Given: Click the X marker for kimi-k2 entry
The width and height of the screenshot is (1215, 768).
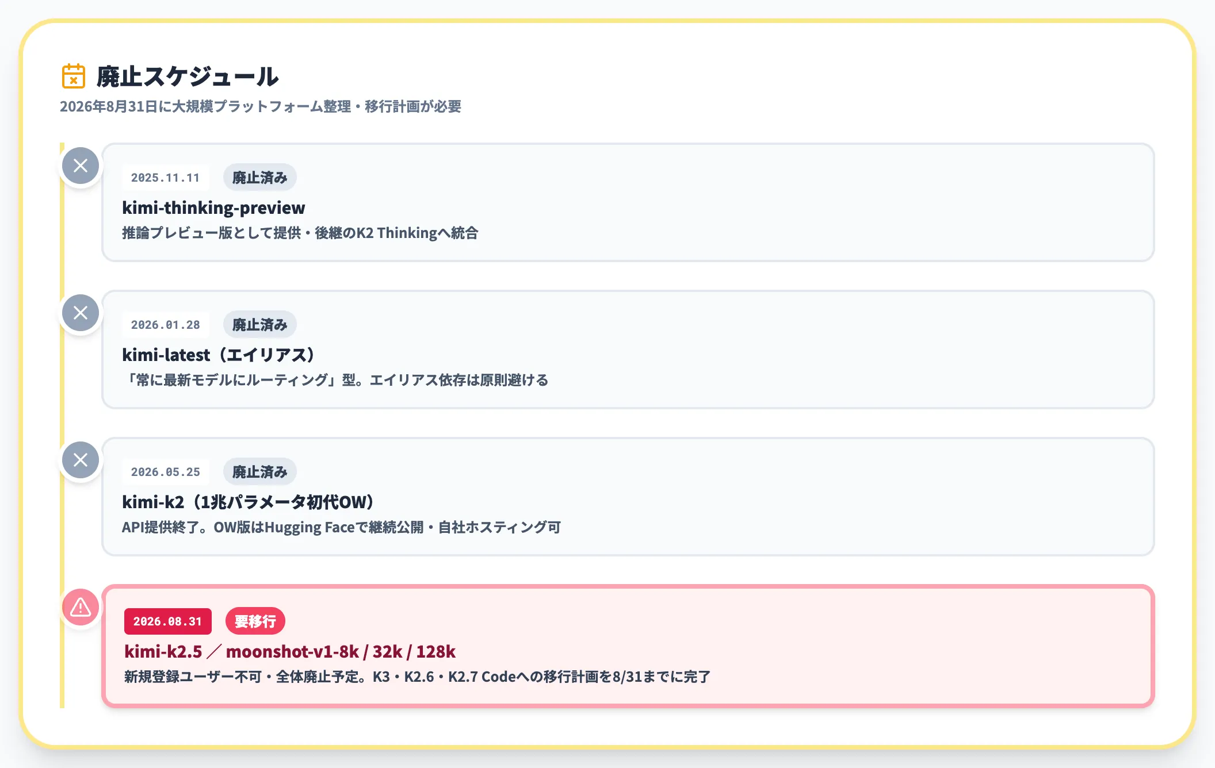Looking at the screenshot, I should 81,460.
